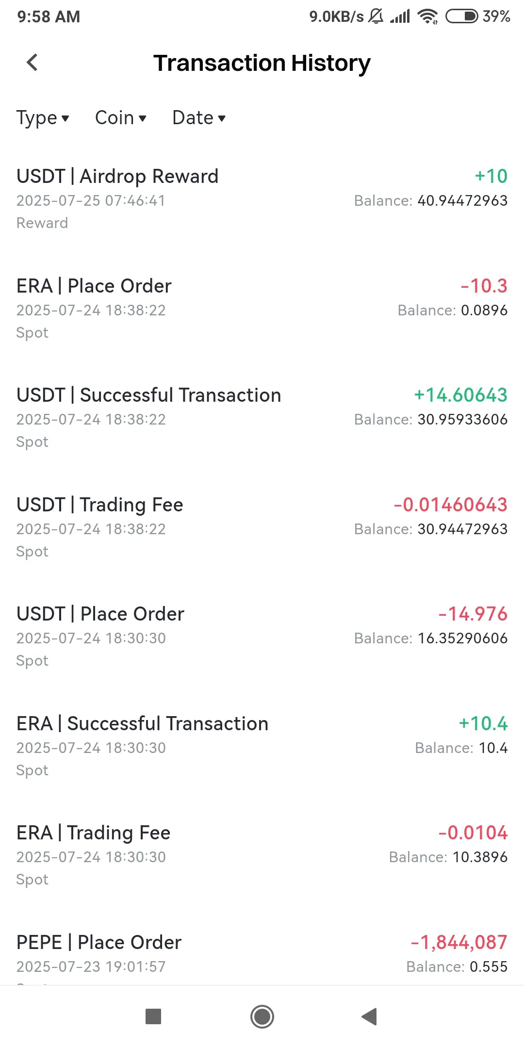Open the Date filter dropdown

[x=199, y=118]
